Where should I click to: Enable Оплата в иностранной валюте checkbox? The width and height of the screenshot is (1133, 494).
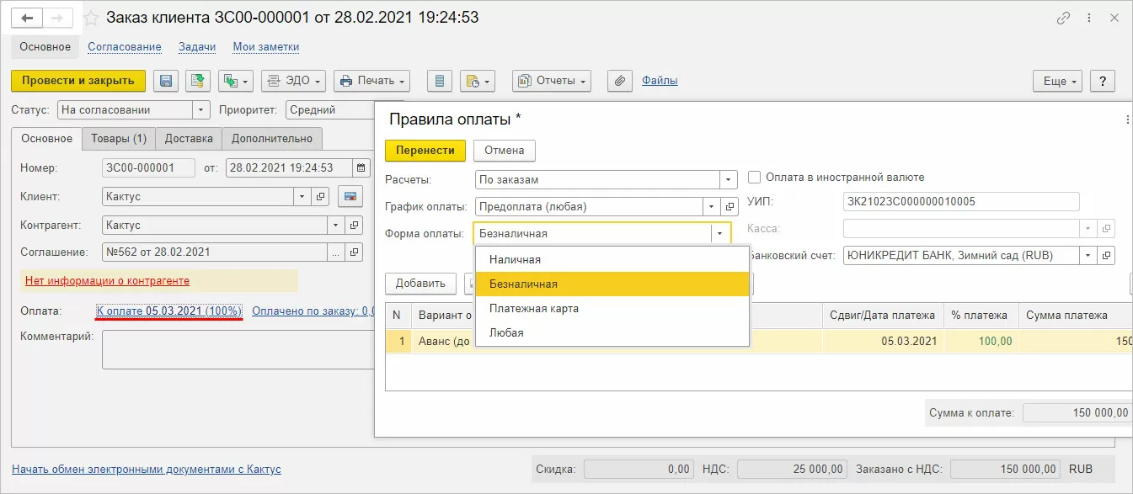coord(755,178)
